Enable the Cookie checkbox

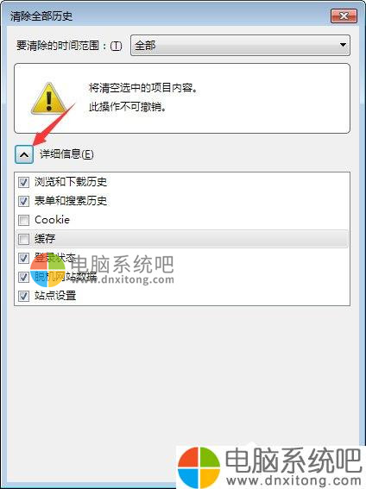click(x=23, y=220)
